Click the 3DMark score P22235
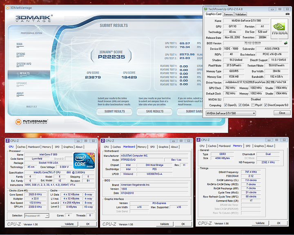 coord(111,57)
